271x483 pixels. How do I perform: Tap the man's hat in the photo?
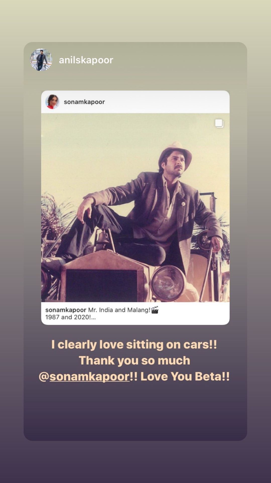175,153
